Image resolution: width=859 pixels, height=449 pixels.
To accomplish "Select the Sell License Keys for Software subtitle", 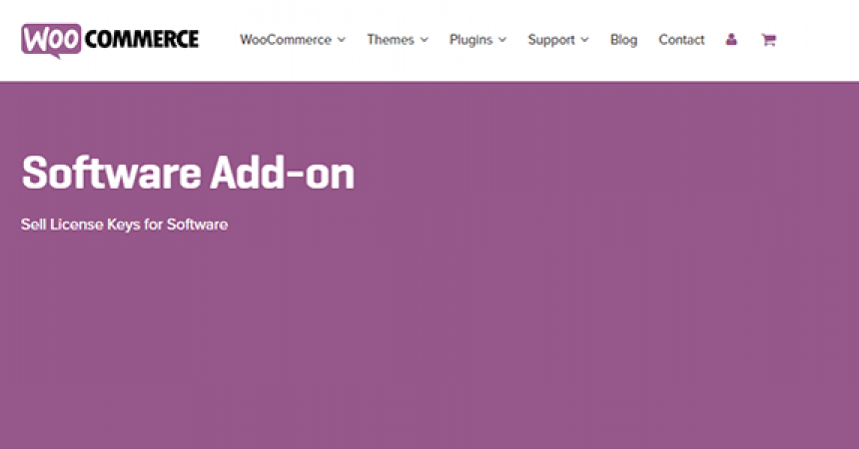I will [x=125, y=224].
